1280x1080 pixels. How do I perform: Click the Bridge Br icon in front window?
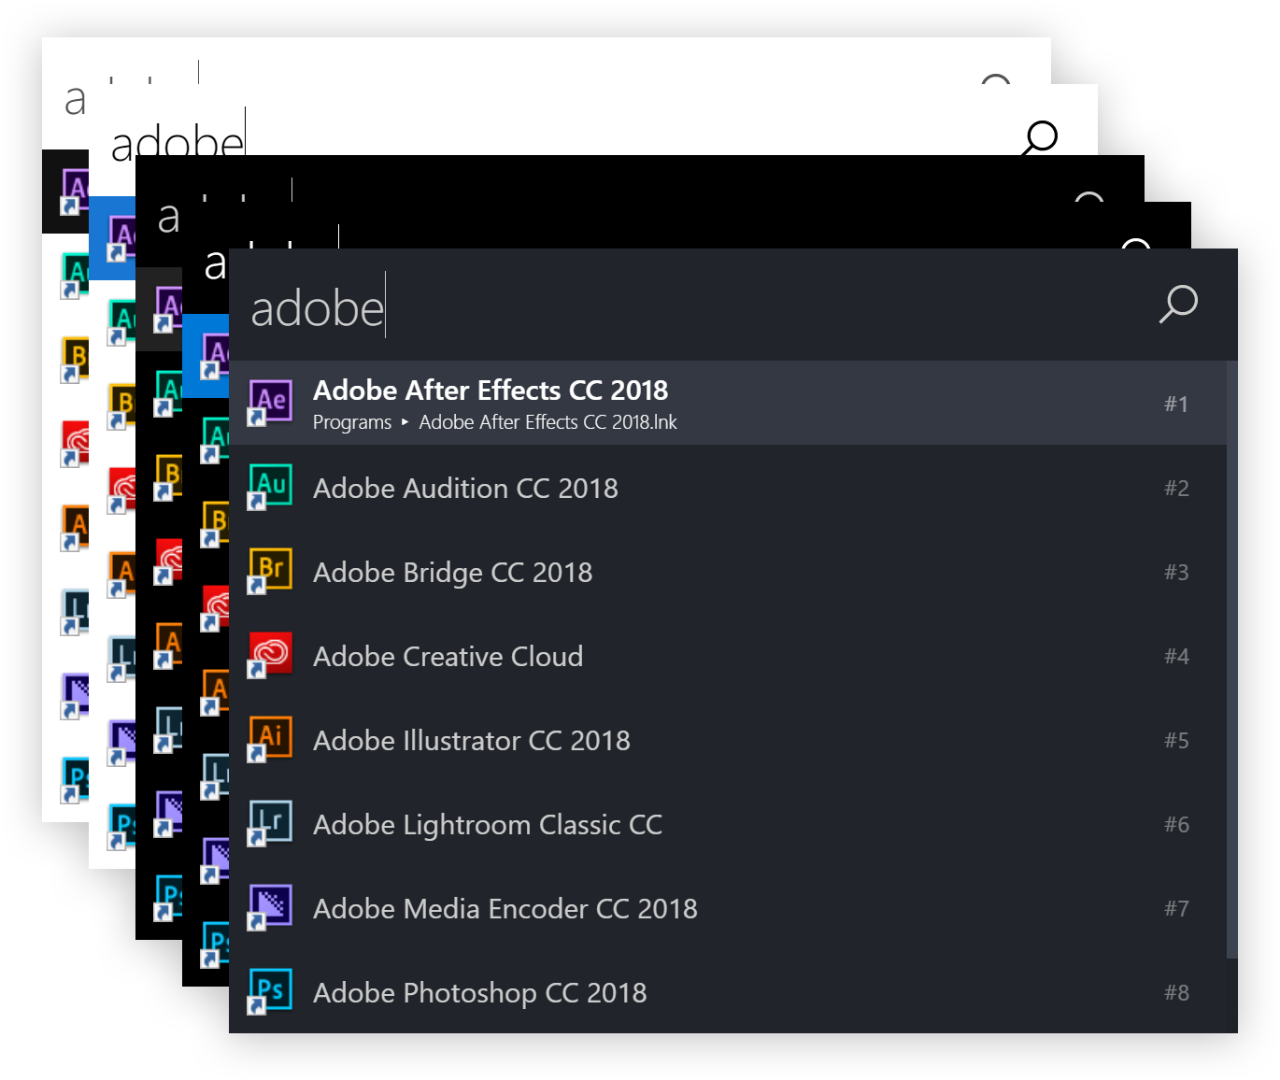click(271, 571)
